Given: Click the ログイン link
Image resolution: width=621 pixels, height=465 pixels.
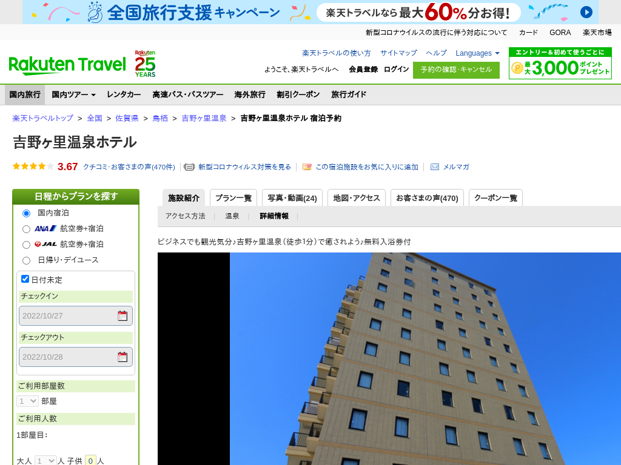Looking at the screenshot, I should click(396, 69).
